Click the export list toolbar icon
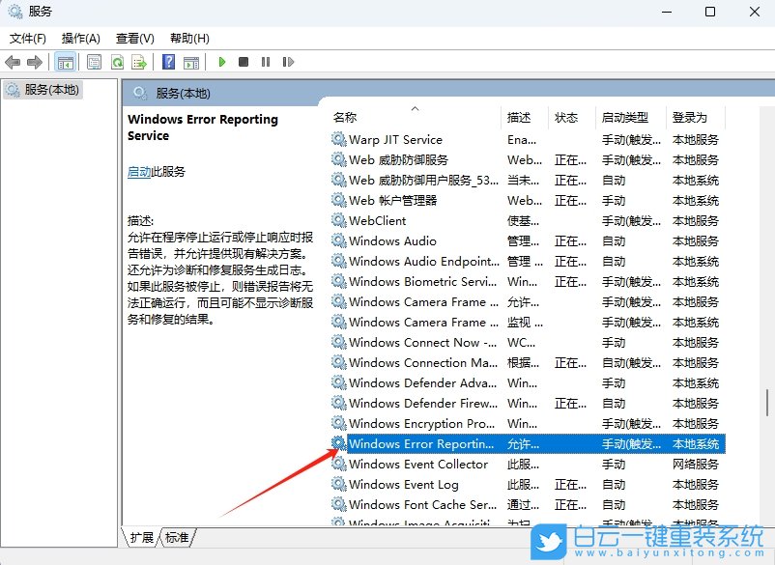This screenshot has width=775, height=565. click(x=140, y=61)
